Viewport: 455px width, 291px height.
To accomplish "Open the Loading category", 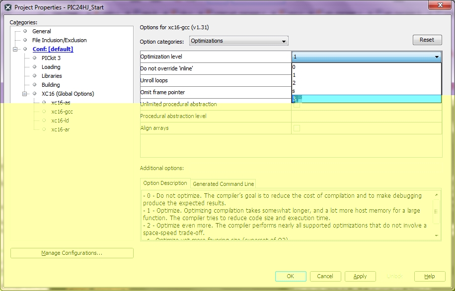I will [x=51, y=67].
